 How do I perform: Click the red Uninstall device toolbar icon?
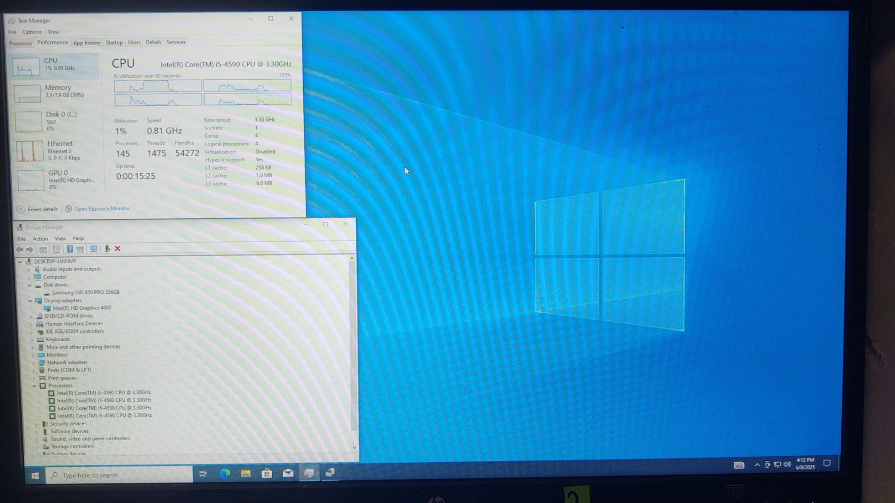tap(118, 249)
